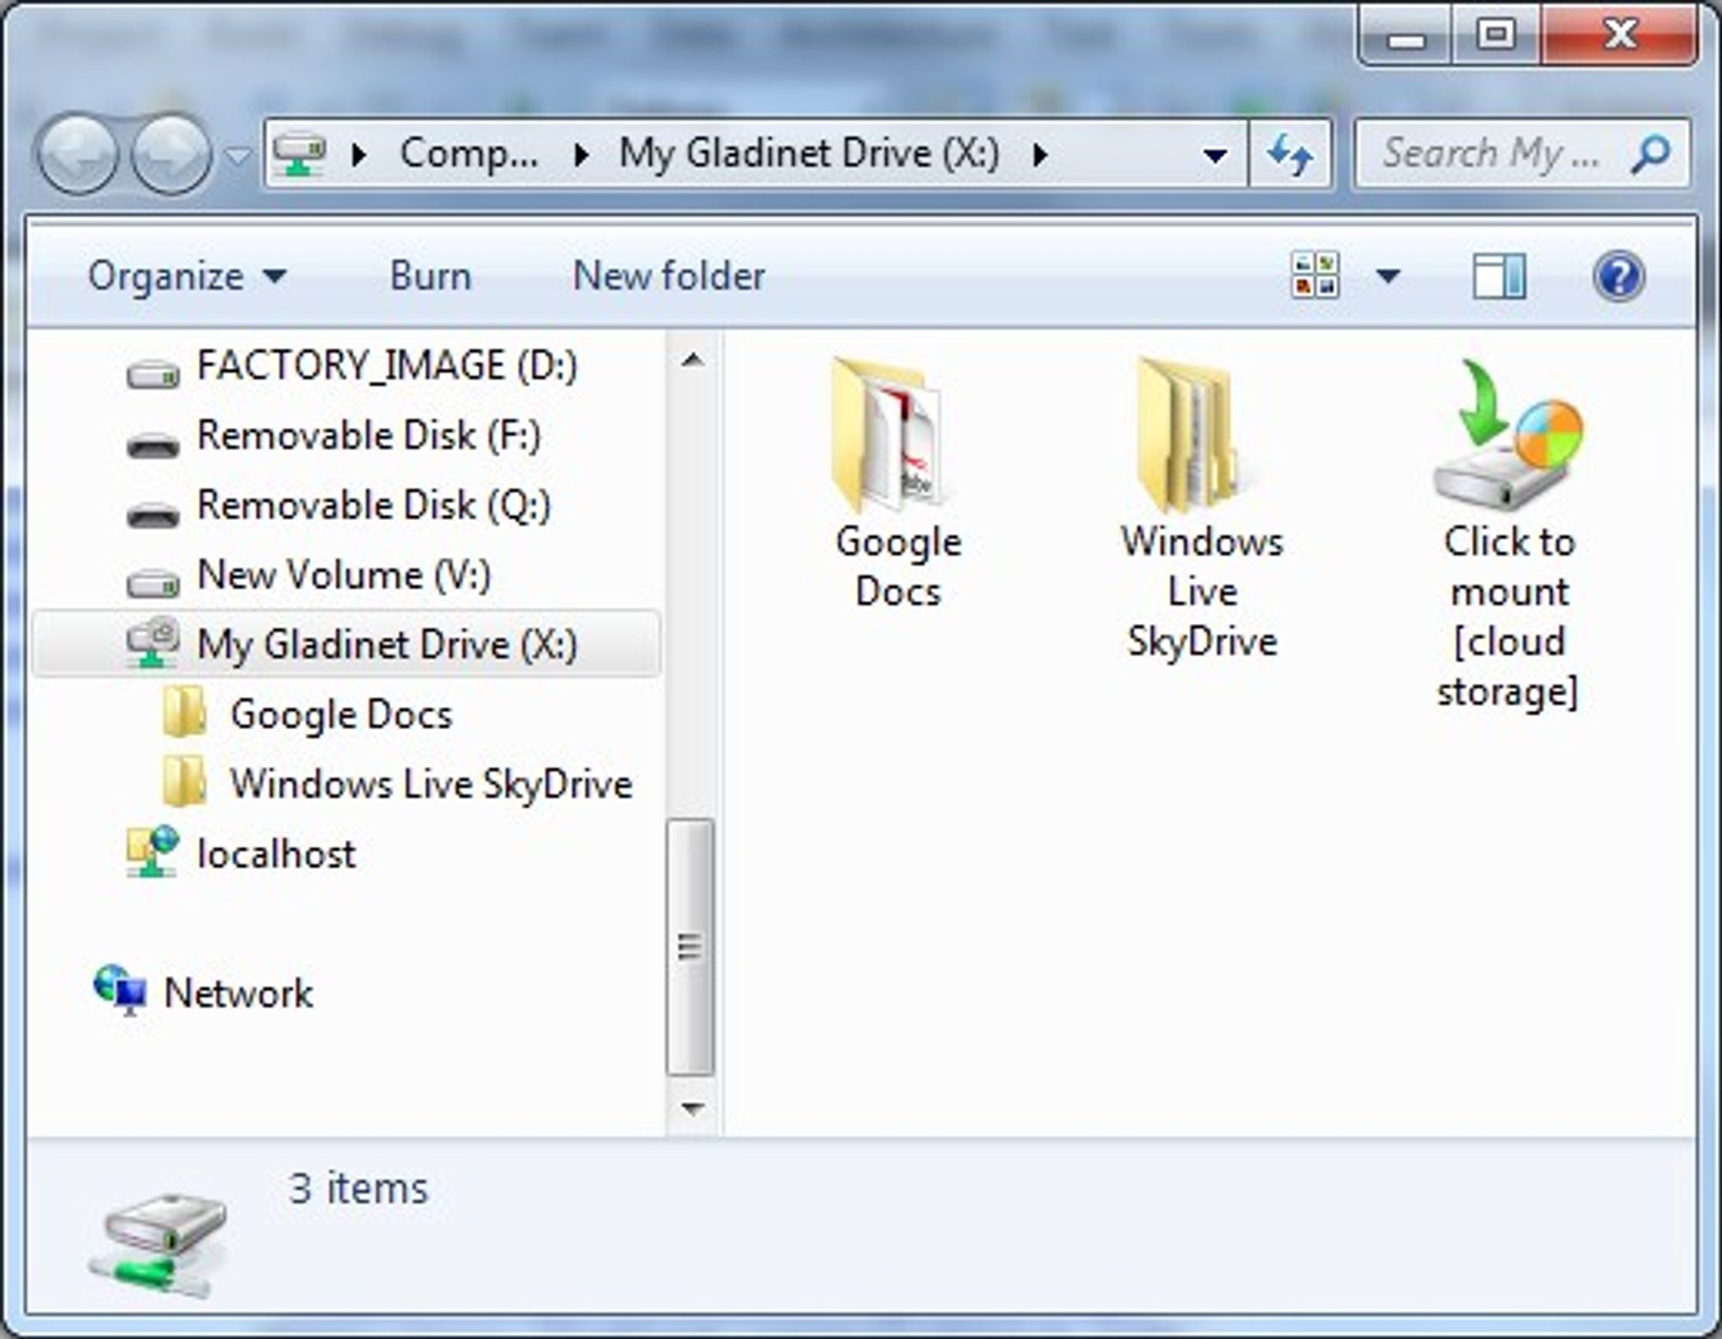Click the 'Windows Live SkyDrive' label in the main pane
The height and width of the screenshot is (1339, 1722).
pyautogui.click(x=1202, y=592)
